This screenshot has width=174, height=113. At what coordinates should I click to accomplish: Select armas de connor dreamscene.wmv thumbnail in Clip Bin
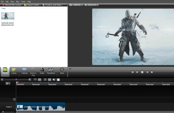click(8, 16)
